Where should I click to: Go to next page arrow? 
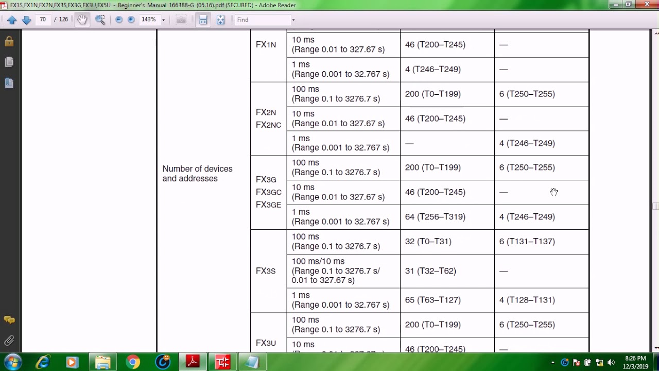(x=26, y=20)
